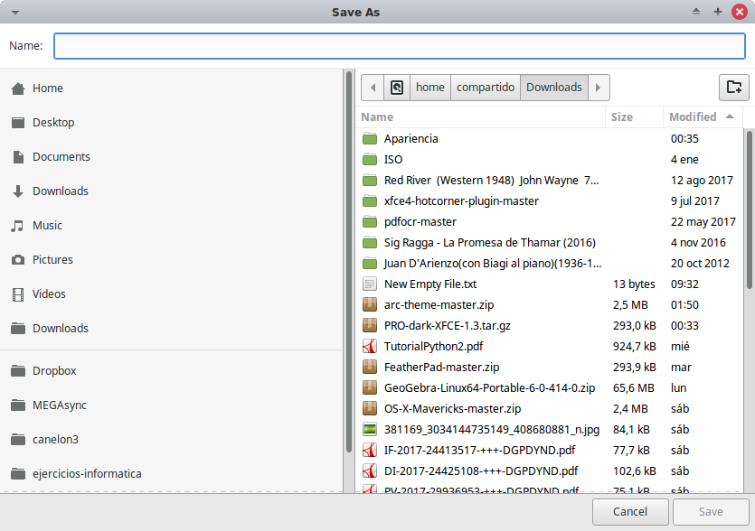Open Home in the sidebar
Screen dimensions: 755x531
point(47,88)
